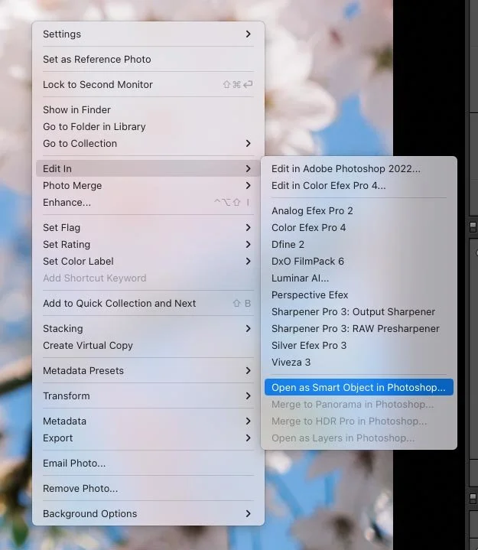The height and width of the screenshot is (550, 478).
Task: Choose Sharpener Pro 3: RAW Presharpener
Action: point(359,329)
